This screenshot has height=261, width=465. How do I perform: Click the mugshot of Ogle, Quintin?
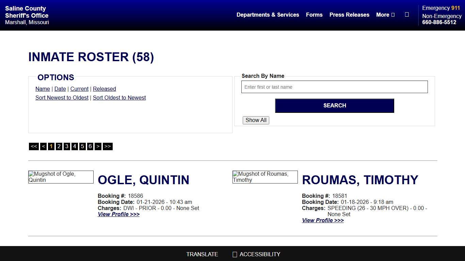pyautogui.click(x=61, y=177)
